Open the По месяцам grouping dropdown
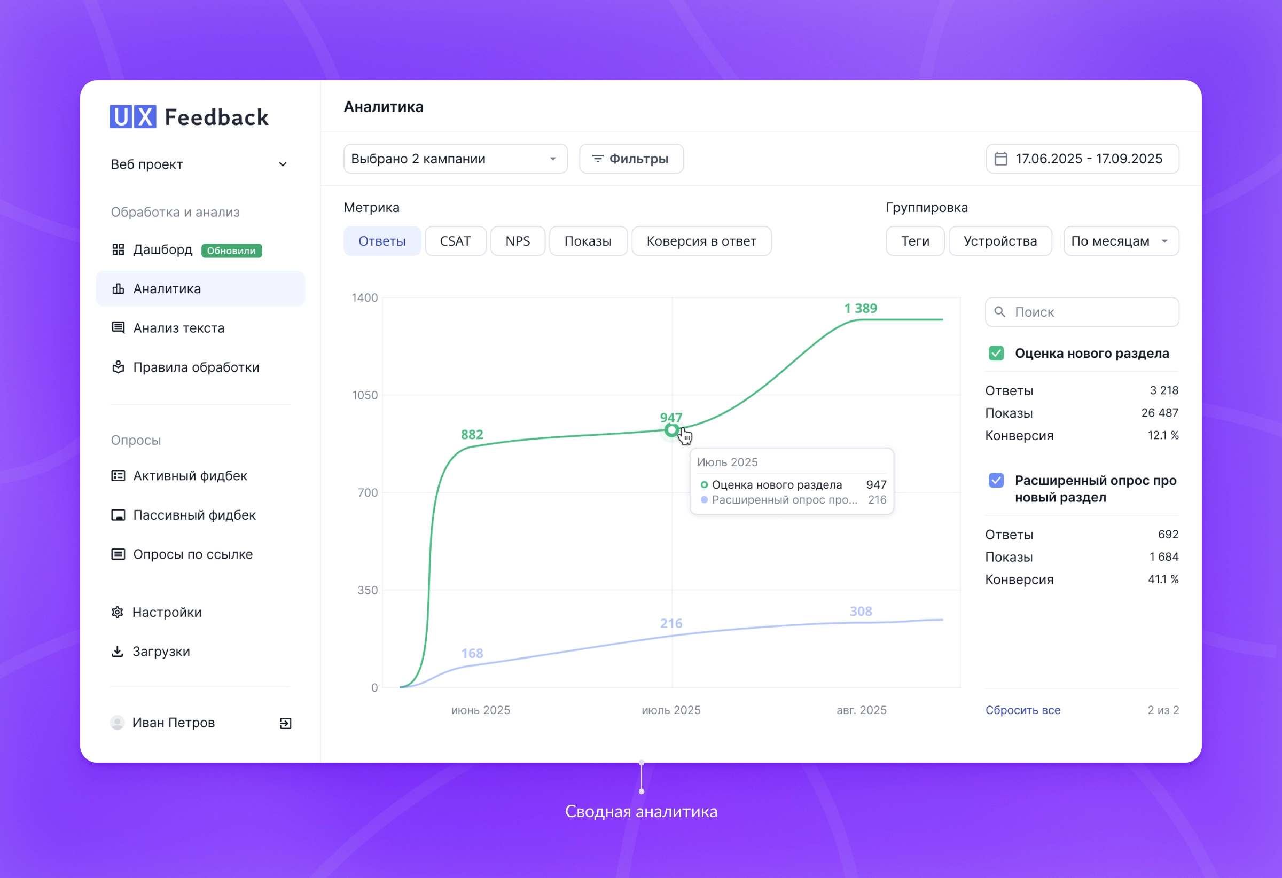The width and height of the screenshot is (1282, 878). coord(1120,241)
